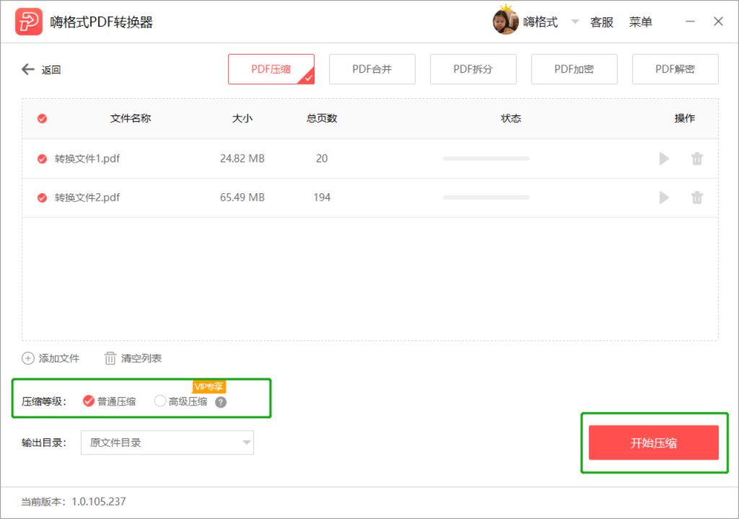This screenshot has height=519, width=739.
Task: Start compressing 转换文件1.pdf with its play icon
Action: pos(664,159)
